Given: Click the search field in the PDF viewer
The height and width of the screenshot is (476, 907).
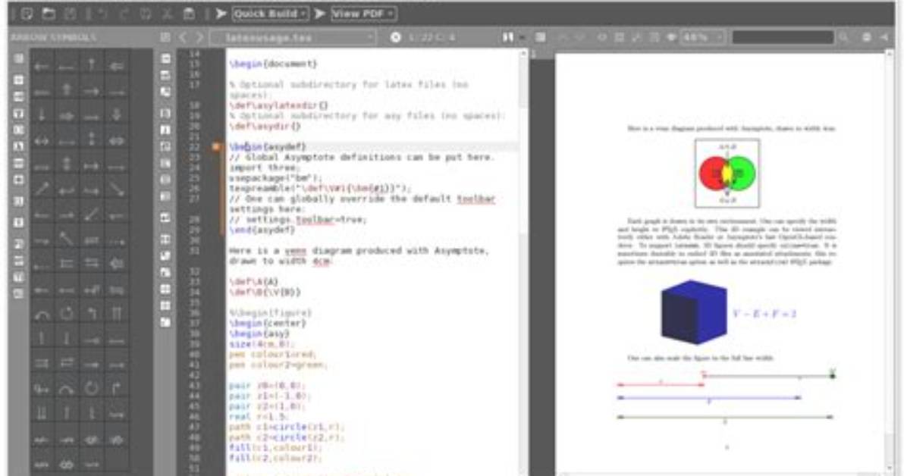Looking at the screenshot, I should tap(783, 38).
